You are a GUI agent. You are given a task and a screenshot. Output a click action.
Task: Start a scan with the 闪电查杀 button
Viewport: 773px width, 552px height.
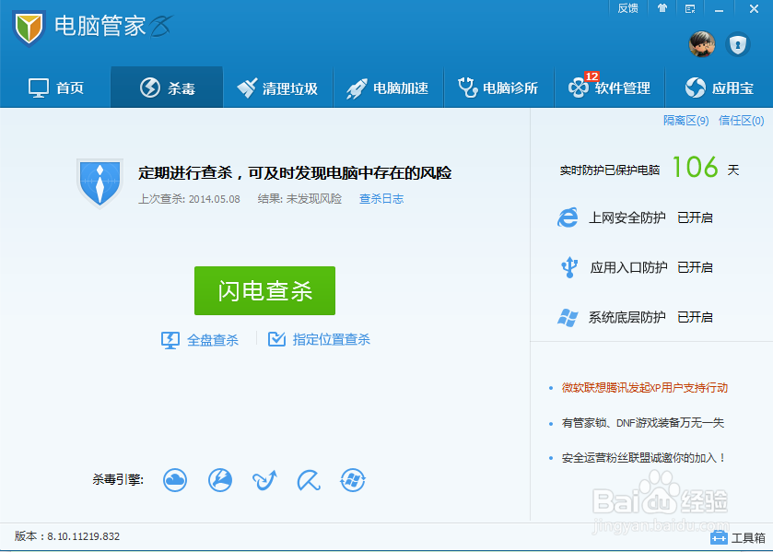point(264,290)
